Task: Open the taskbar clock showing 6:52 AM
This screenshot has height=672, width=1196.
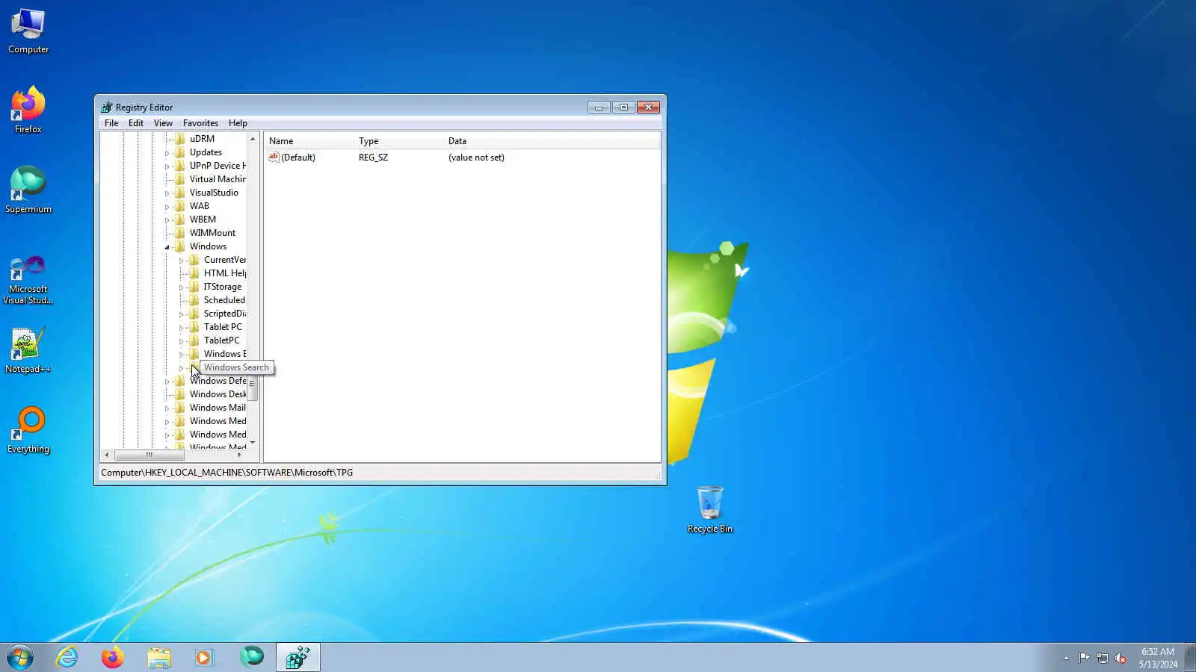Action: click(x=1158, y=658)
